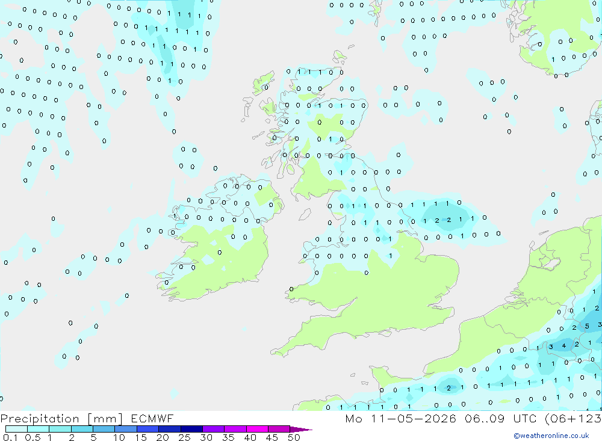
Task: Click the 45–50 mm legend color swatch
Action: click(x=279, y=429)
